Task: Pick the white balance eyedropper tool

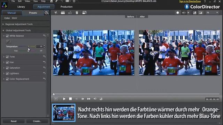Action: point(8,42)
